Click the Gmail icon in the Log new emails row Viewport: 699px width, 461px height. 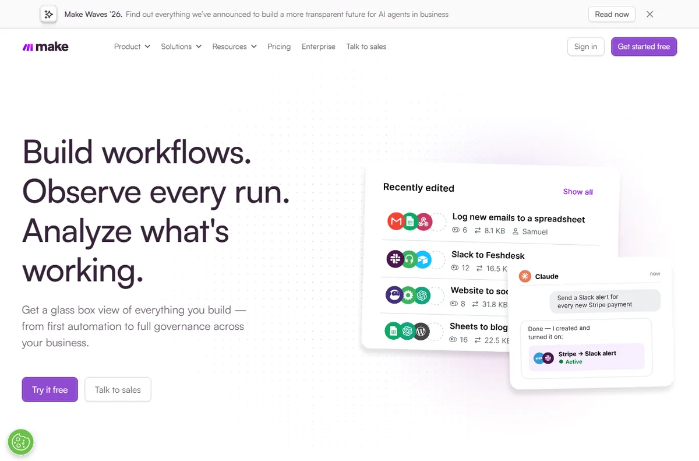tap(396, 221)
